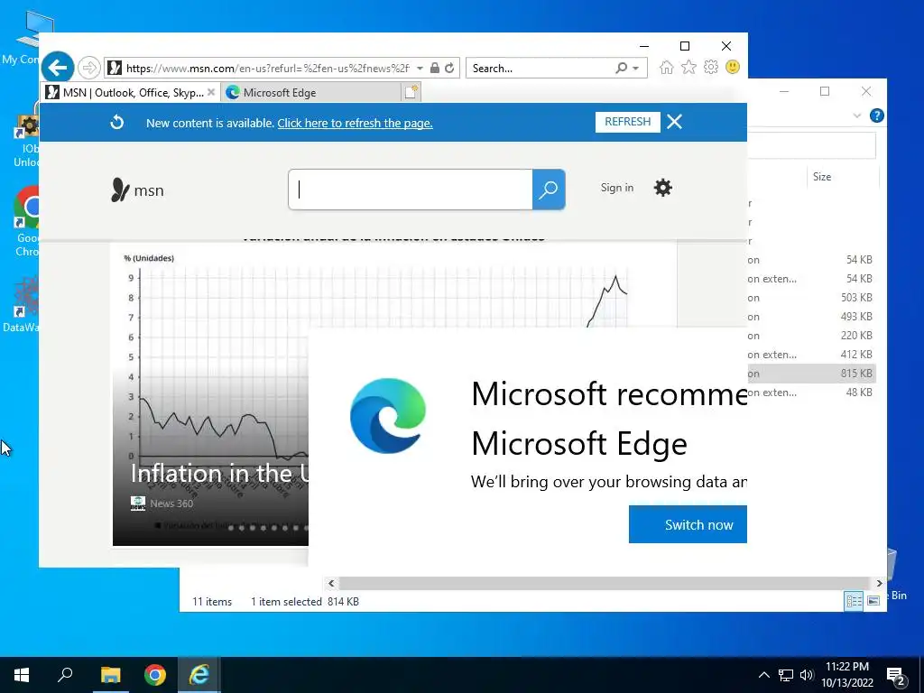This screenshot has width=924, height=693.
Task: Go to Home page via house icon
Action: point(667,67)
